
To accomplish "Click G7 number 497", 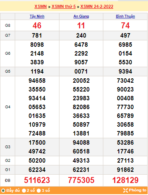I will [125, 36].
